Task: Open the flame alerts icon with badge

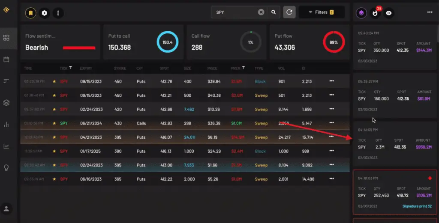Action: (375, 13)
